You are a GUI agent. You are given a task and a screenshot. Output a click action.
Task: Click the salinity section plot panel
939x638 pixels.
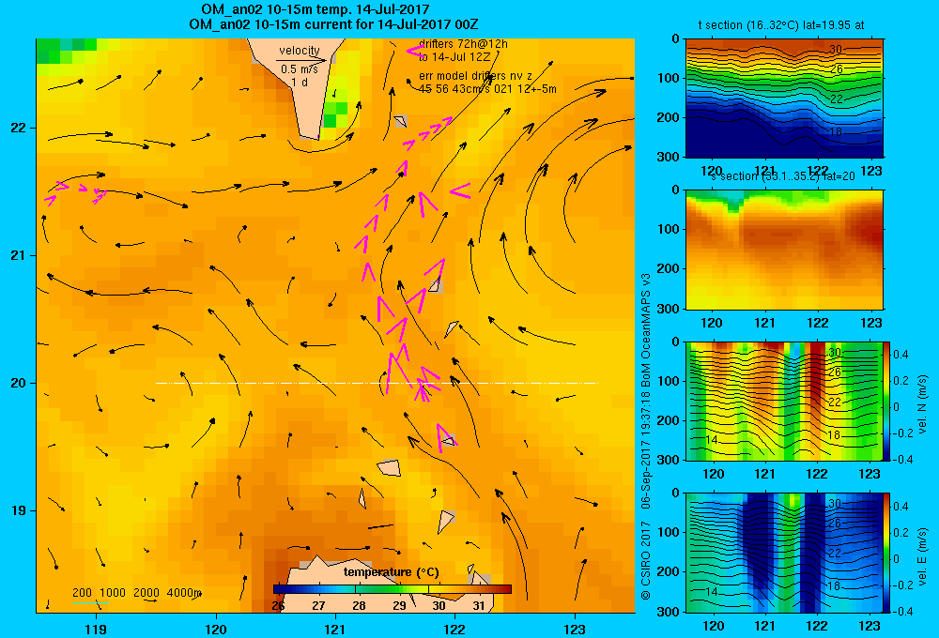tap(784, 250)
